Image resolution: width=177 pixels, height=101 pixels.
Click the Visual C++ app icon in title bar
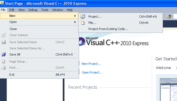2,3
